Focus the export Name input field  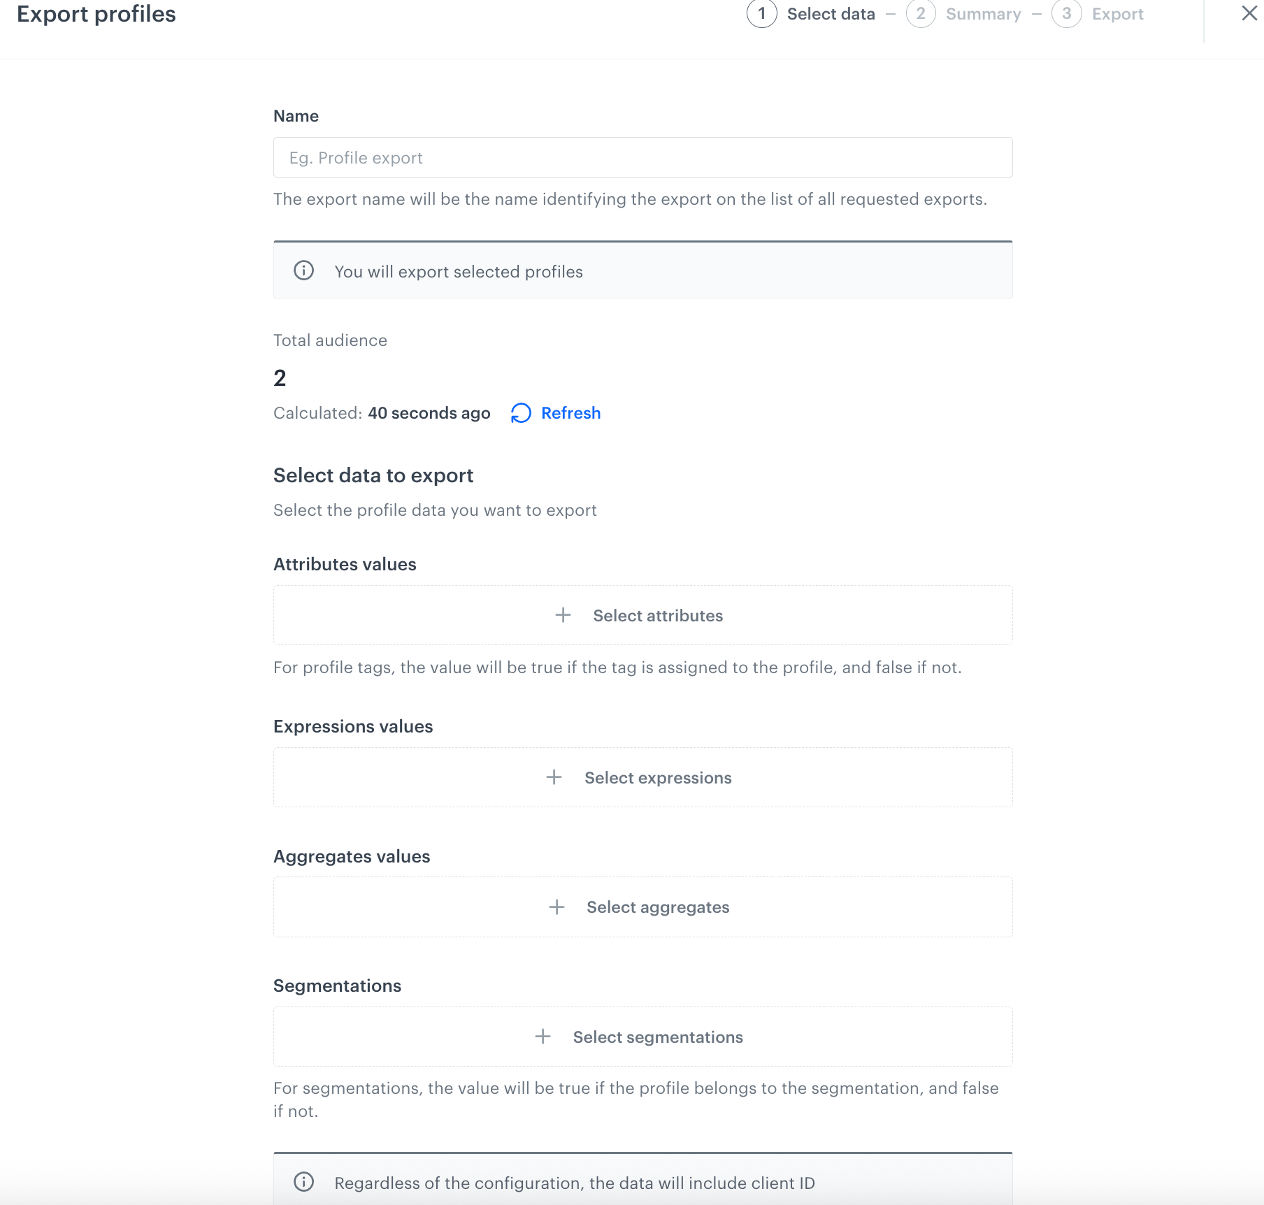point(642,157)
